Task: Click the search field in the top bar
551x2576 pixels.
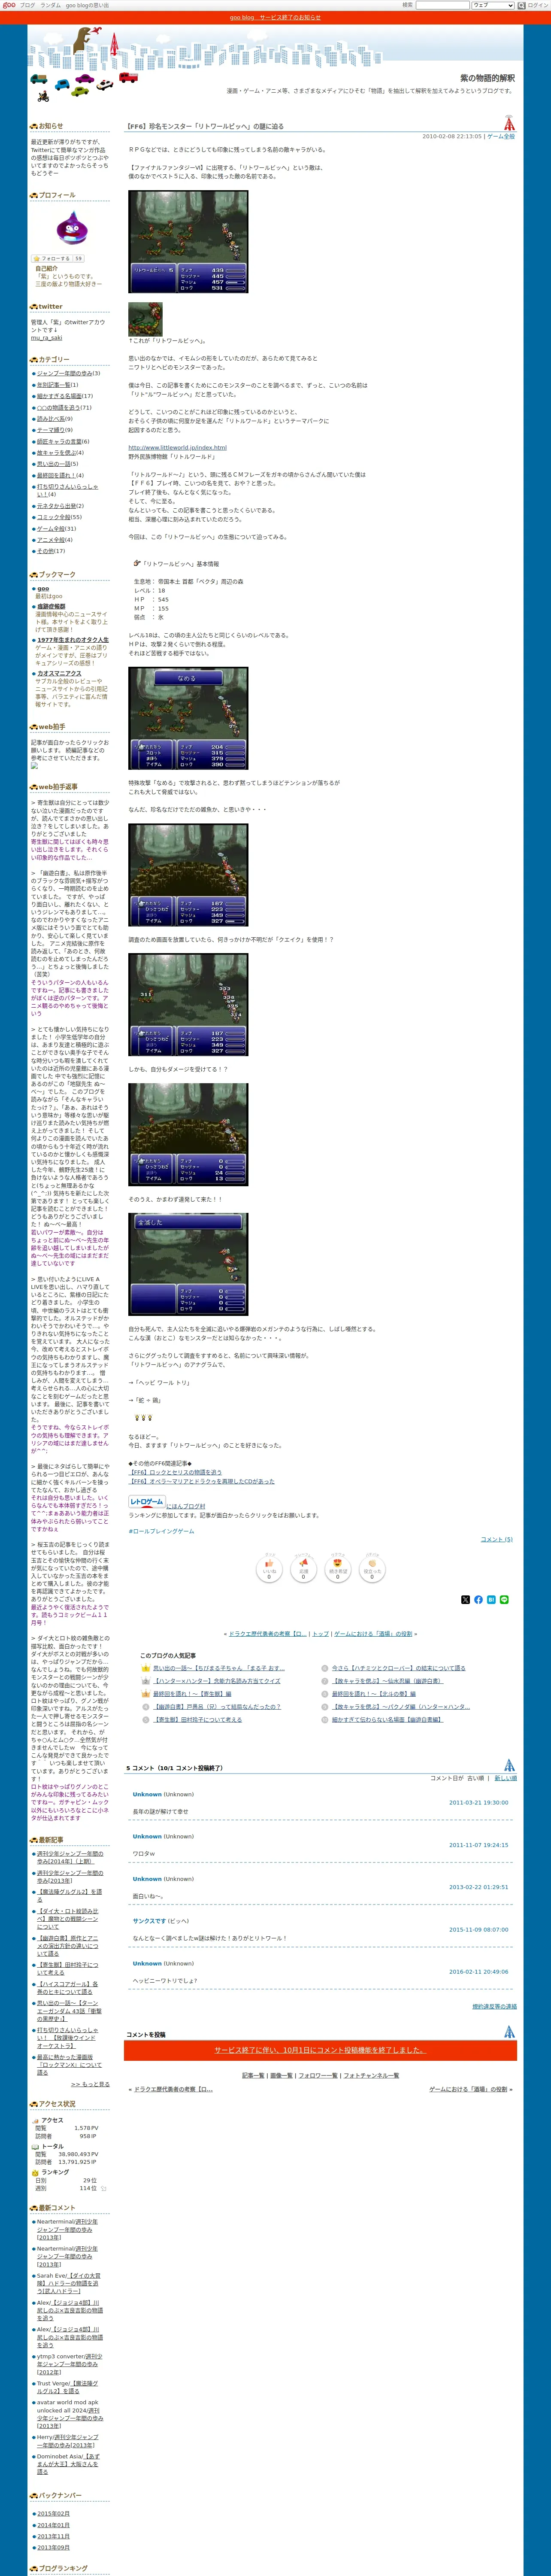Action: (x=442, y=5)
